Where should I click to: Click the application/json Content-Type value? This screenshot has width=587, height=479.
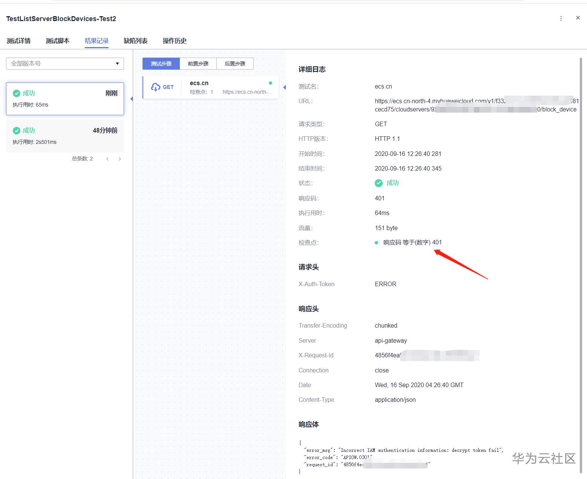tap(395, 400)
